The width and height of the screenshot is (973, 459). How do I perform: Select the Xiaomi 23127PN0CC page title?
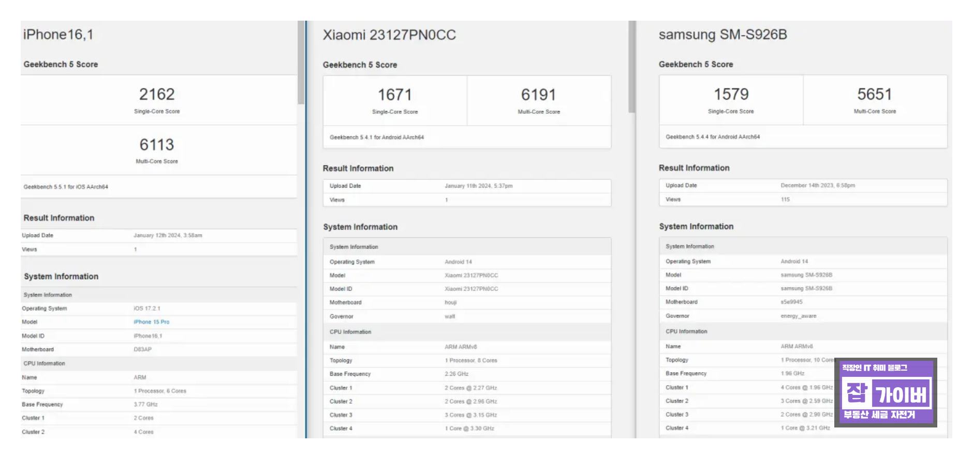[x=389, y=35]
